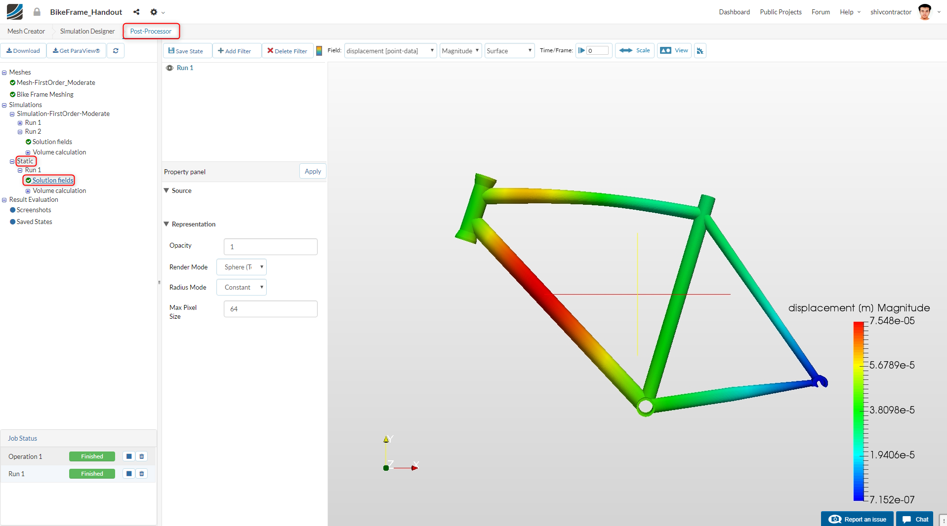Open the Public Projects page
Screen dimensions: 947x526
pyautogui.click(x=781, y=12)
